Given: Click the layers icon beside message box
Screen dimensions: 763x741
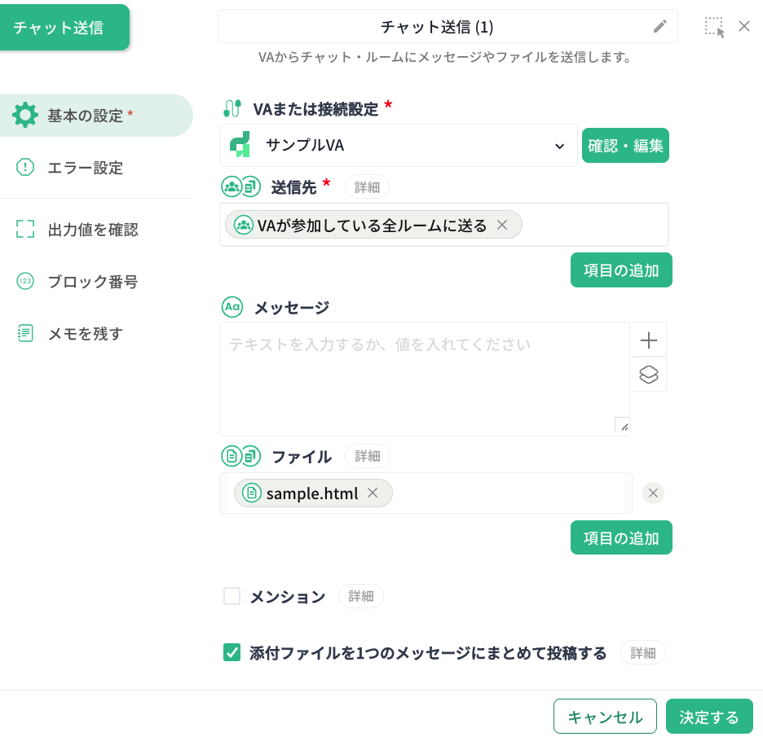Looking at the screenshot, I should 649,375.
